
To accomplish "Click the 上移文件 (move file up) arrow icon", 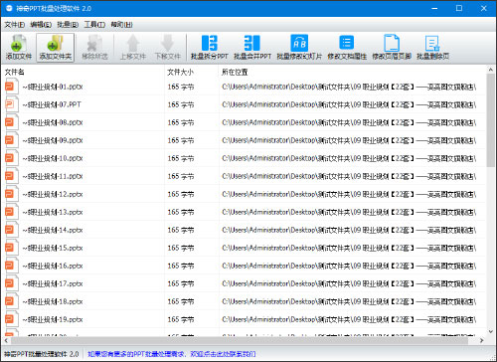I will click(133, 48).
